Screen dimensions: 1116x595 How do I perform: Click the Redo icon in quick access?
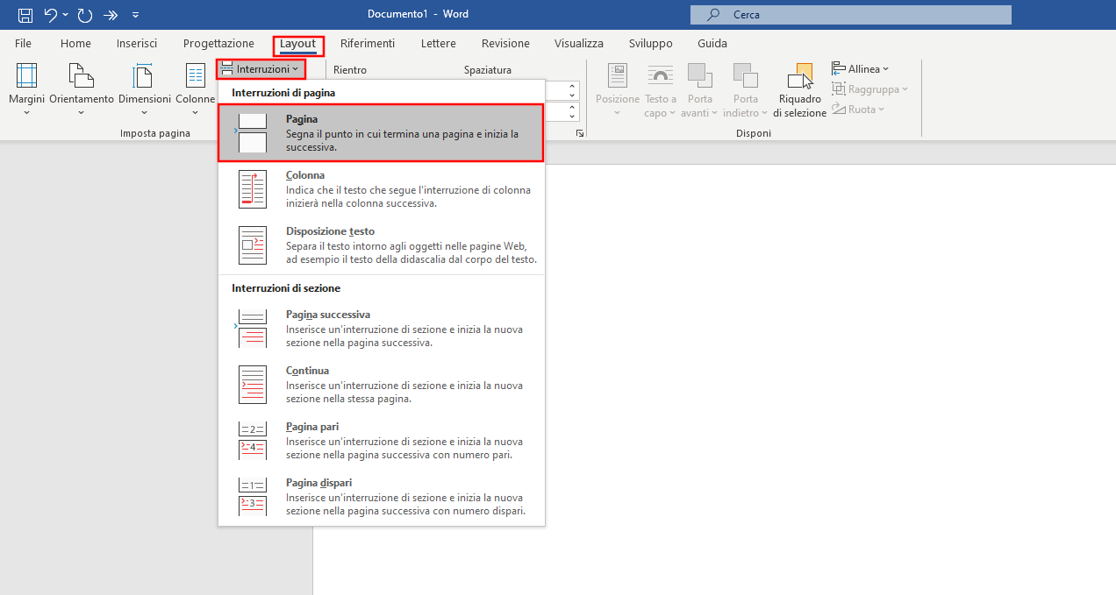tap(84, 15)
